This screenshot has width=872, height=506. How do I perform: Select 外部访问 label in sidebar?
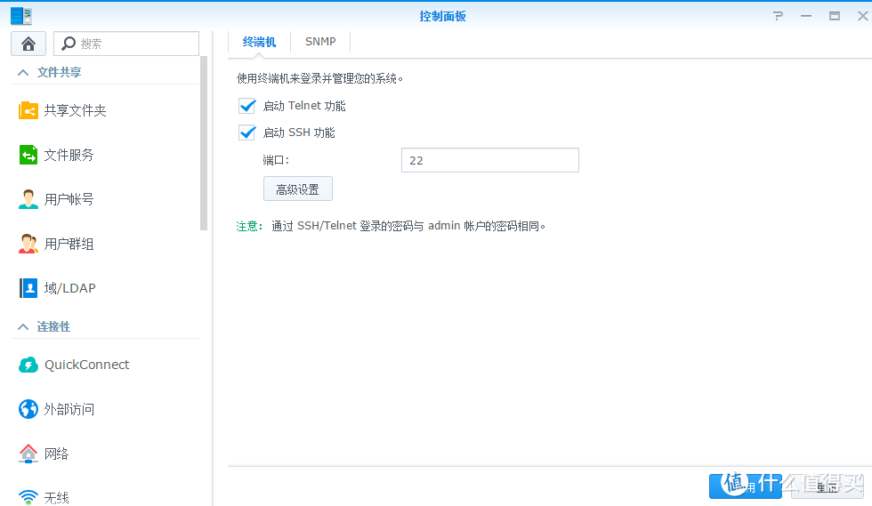(x=69, y=410)
